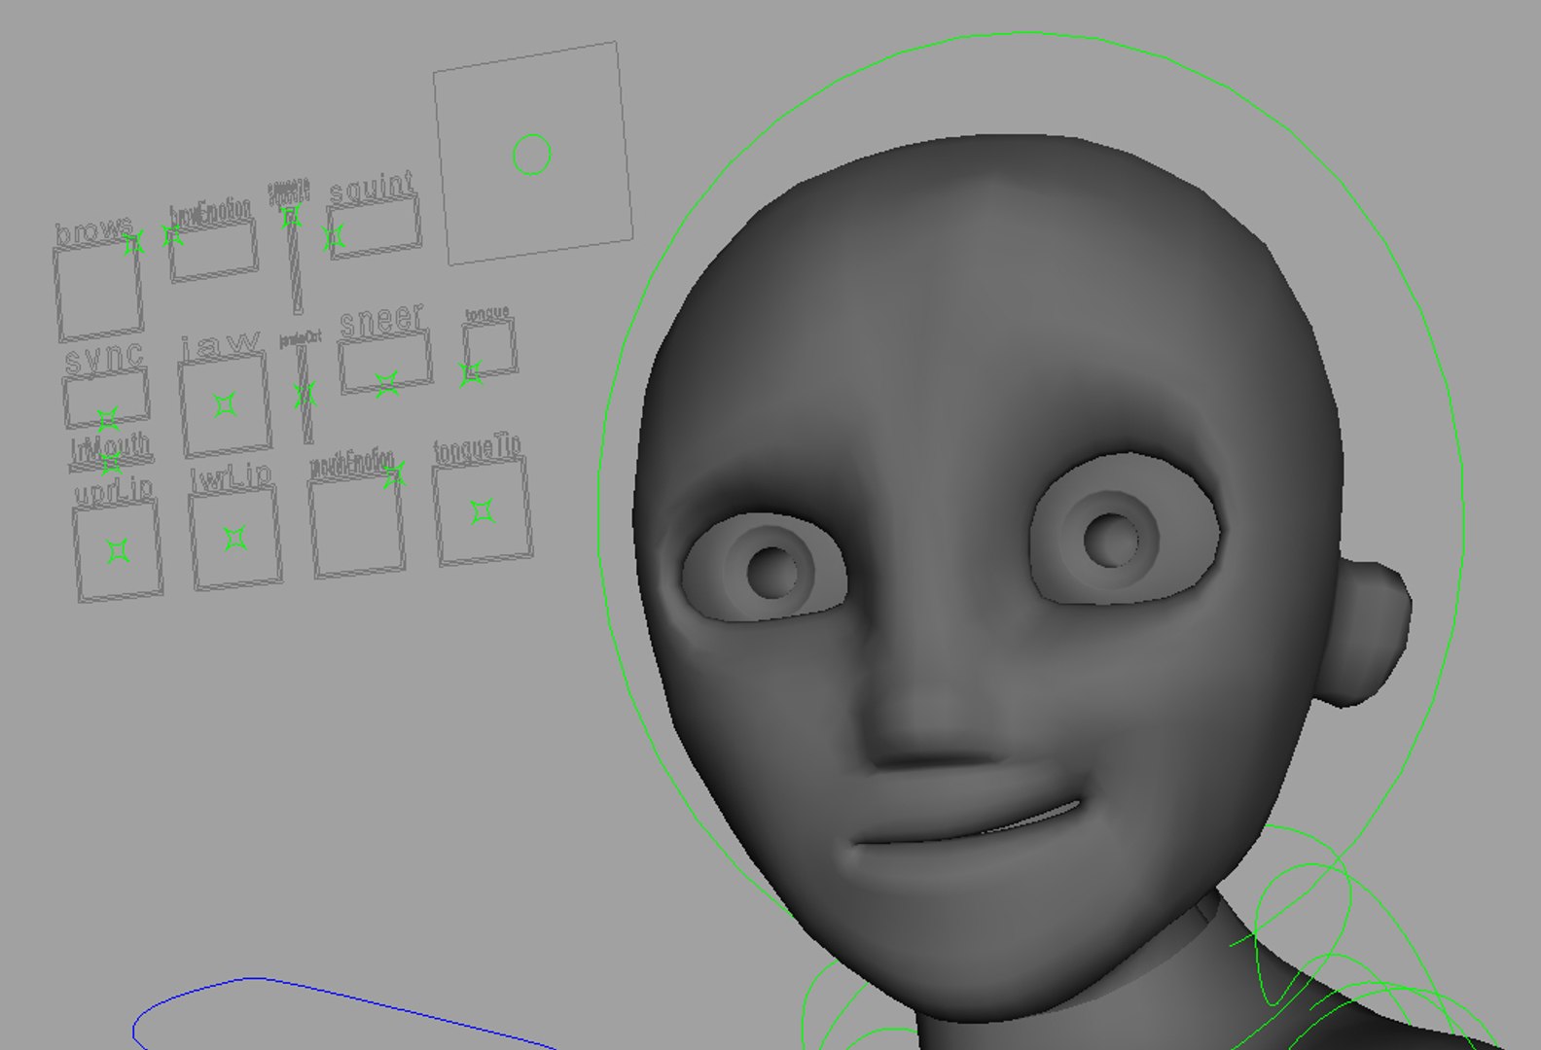Select the browEmotion control handle
The width and height of the screenshot is (1541, 1050).
pos(172,235)
